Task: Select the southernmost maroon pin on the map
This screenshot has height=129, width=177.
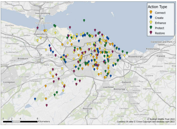Action: coord(47,105)
